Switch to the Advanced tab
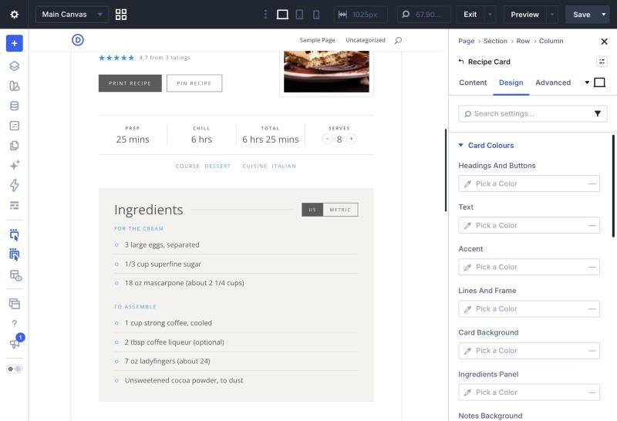Screen dimensions: 617x421 point(553,83)
